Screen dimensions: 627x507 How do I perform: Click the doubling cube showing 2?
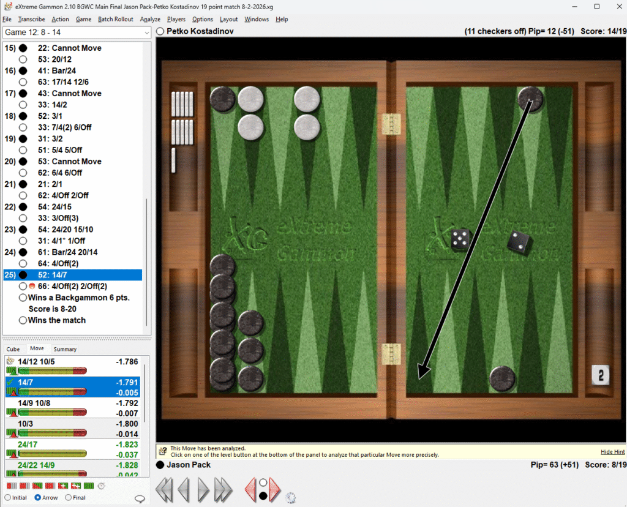tap(600, 375)
